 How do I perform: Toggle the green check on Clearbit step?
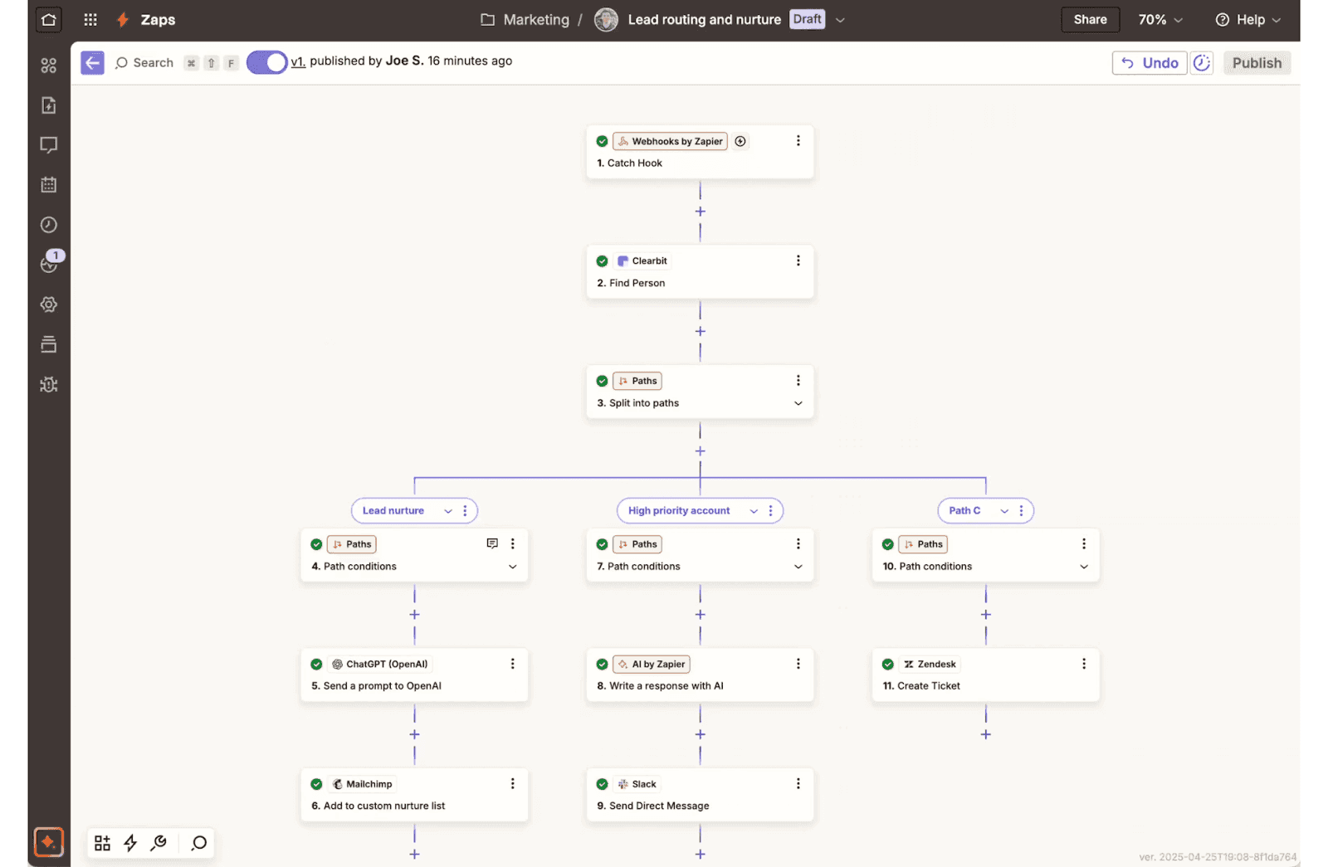click(602, 261)
